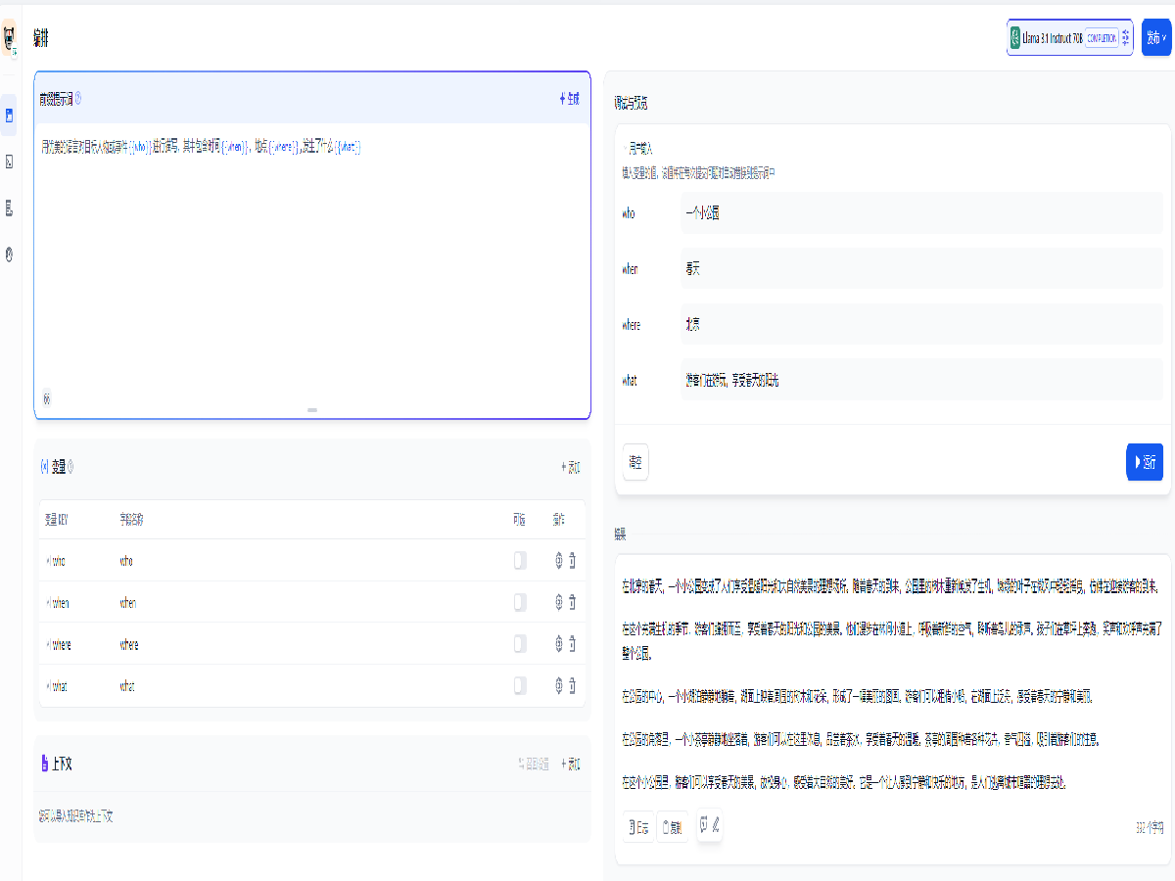The width and height of the screenshot is (1175, 881).
Task: Click the 'where' input field in debug panel
Action: point(920,324)
